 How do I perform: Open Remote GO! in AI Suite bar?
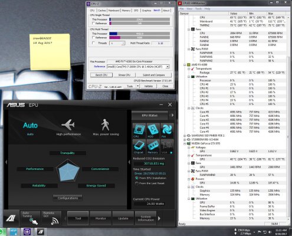pyautogui.click(x=51, y=218)
